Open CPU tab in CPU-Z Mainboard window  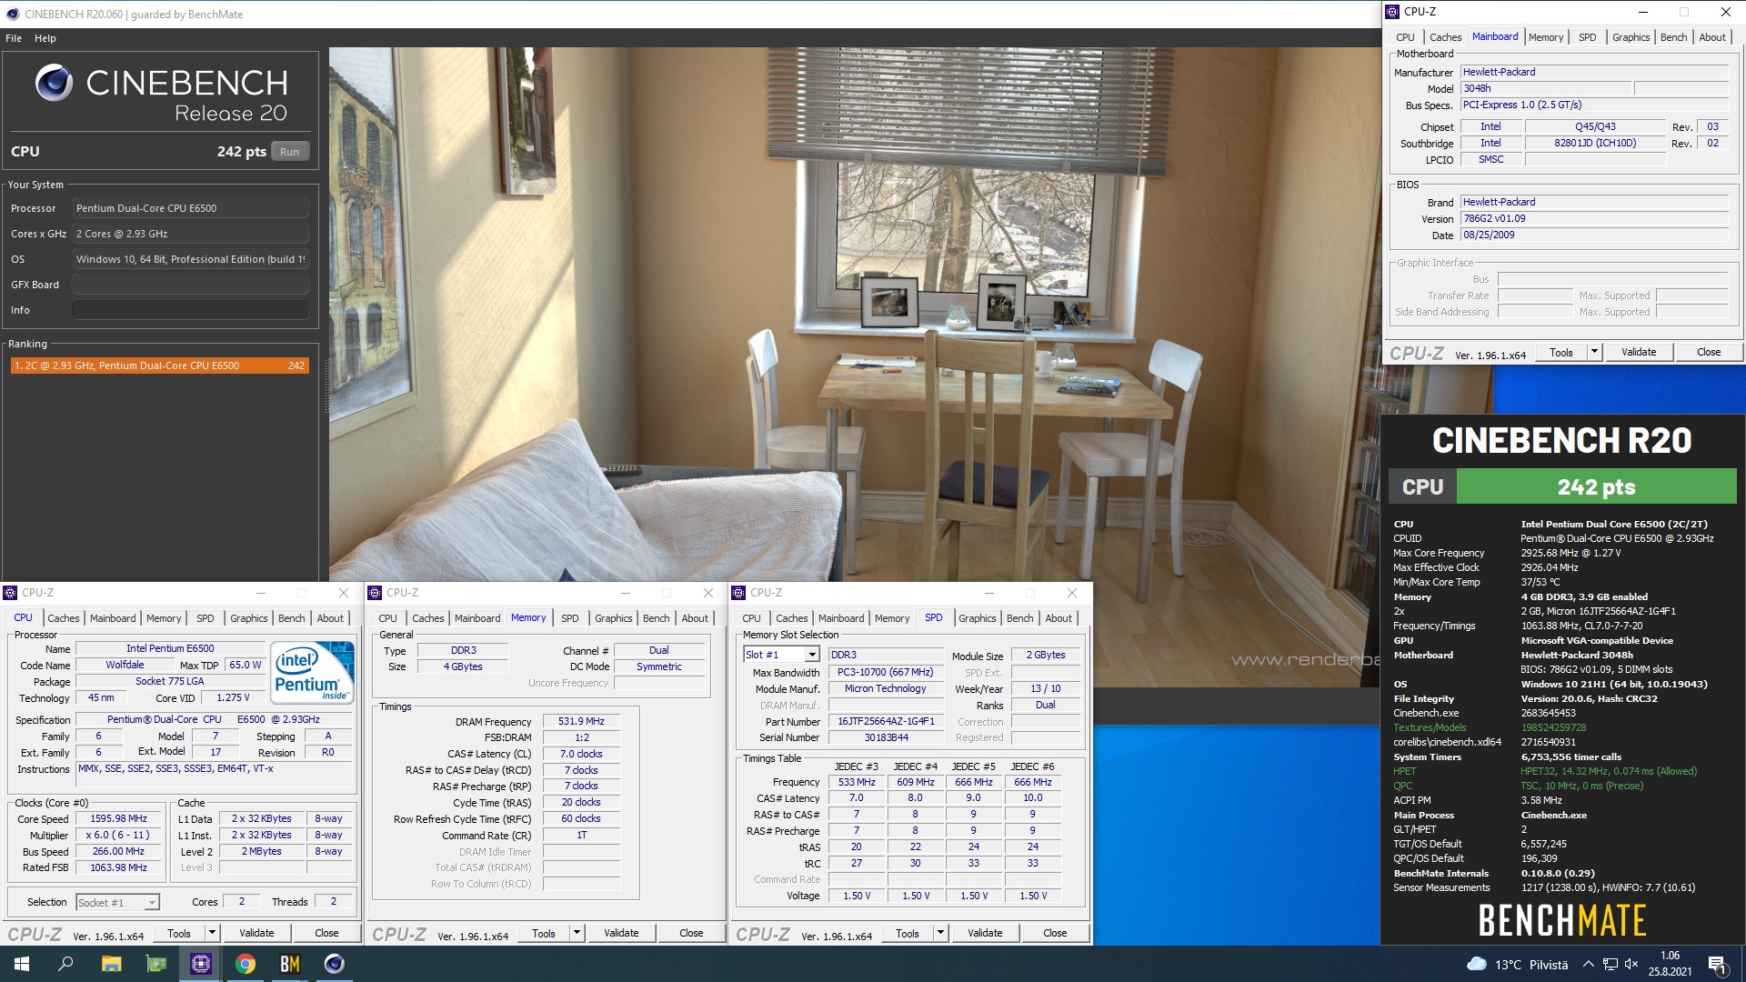coord(1405,37)
